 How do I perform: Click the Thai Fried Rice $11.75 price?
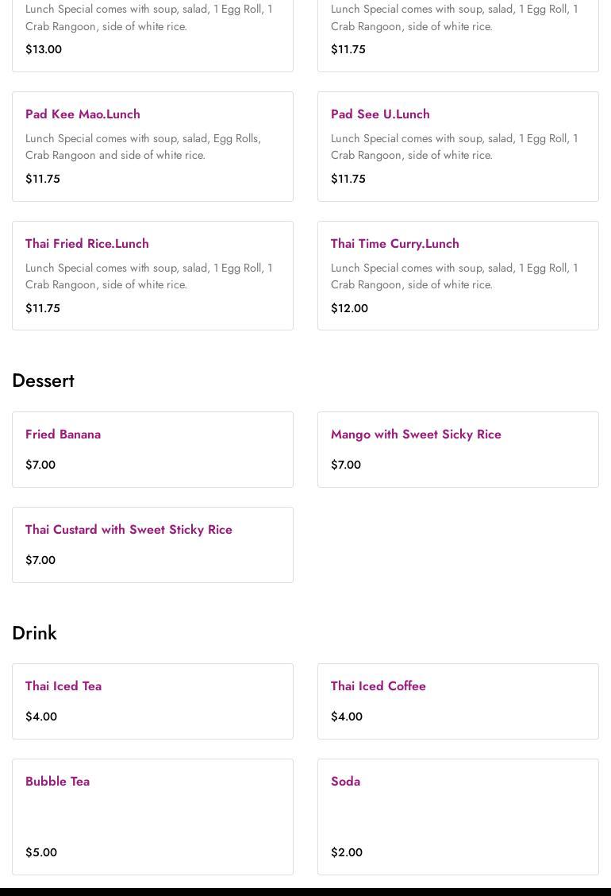click(43, 308)
